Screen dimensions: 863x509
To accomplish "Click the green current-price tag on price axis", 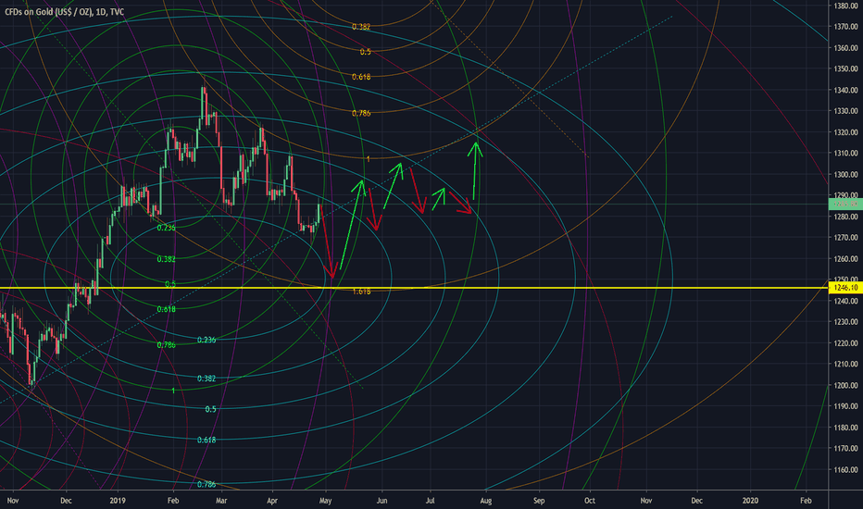I will coord(845,205).
